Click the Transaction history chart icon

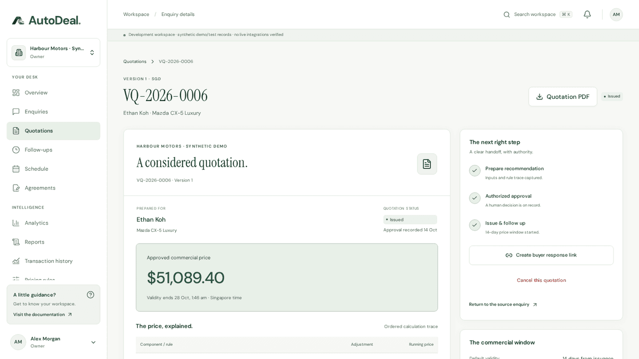click(x=16, y=261)
